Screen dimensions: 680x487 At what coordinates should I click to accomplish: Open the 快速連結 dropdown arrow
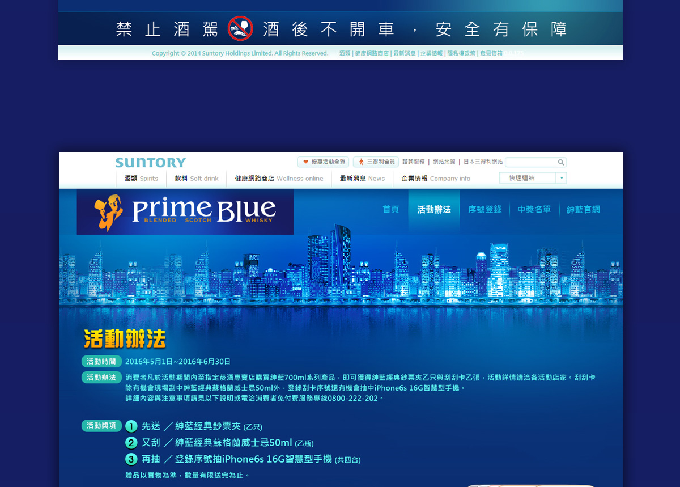561,178
